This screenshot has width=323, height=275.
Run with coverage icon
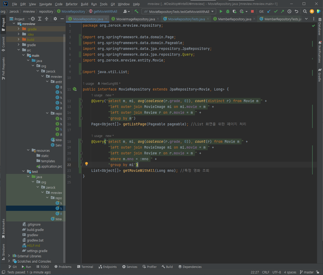tap(234, 11)
